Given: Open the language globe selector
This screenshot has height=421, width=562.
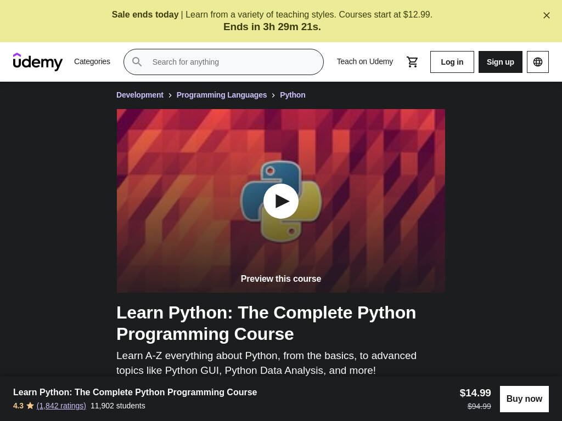Looking at the screenshot, I should pyautogui.click(x=538, y=62).
